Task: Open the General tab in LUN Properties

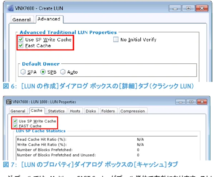Action: pyautogui.click(x=18, y=111)
